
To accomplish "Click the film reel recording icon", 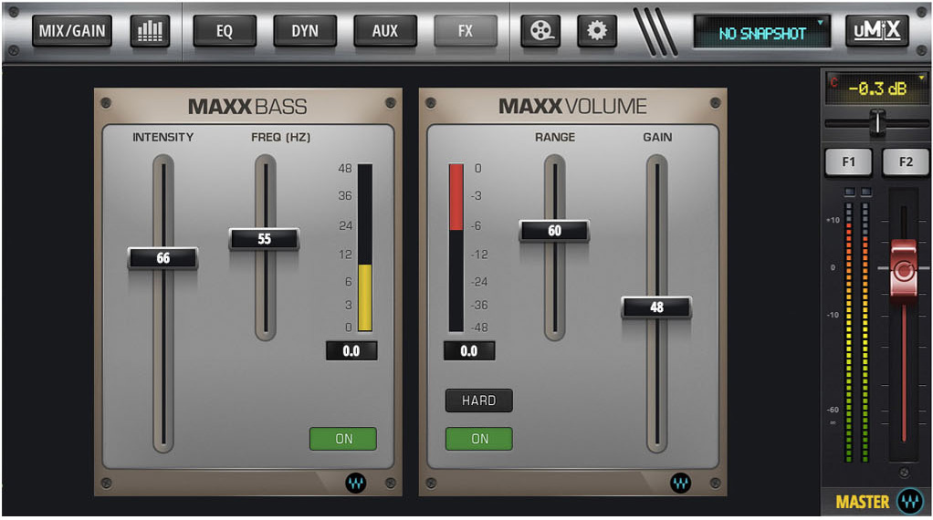I will pos(540,30).
